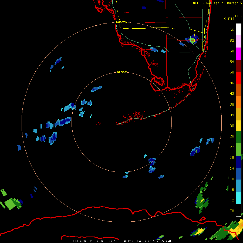
Task: Click the yellow legend swatch
Action: 238,126
